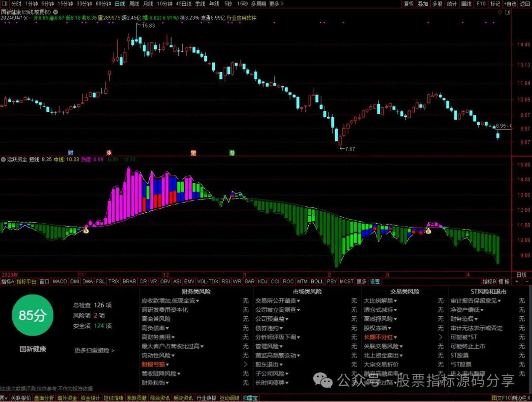Click the first money-bag signal icon near November

coord(86,231)
